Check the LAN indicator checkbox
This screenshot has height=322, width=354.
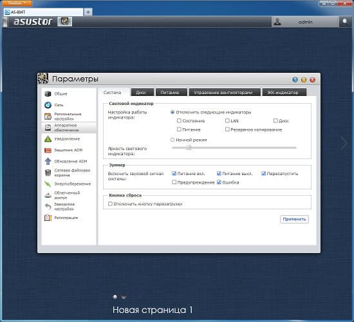pyautogui.click(x=227, y=120)
